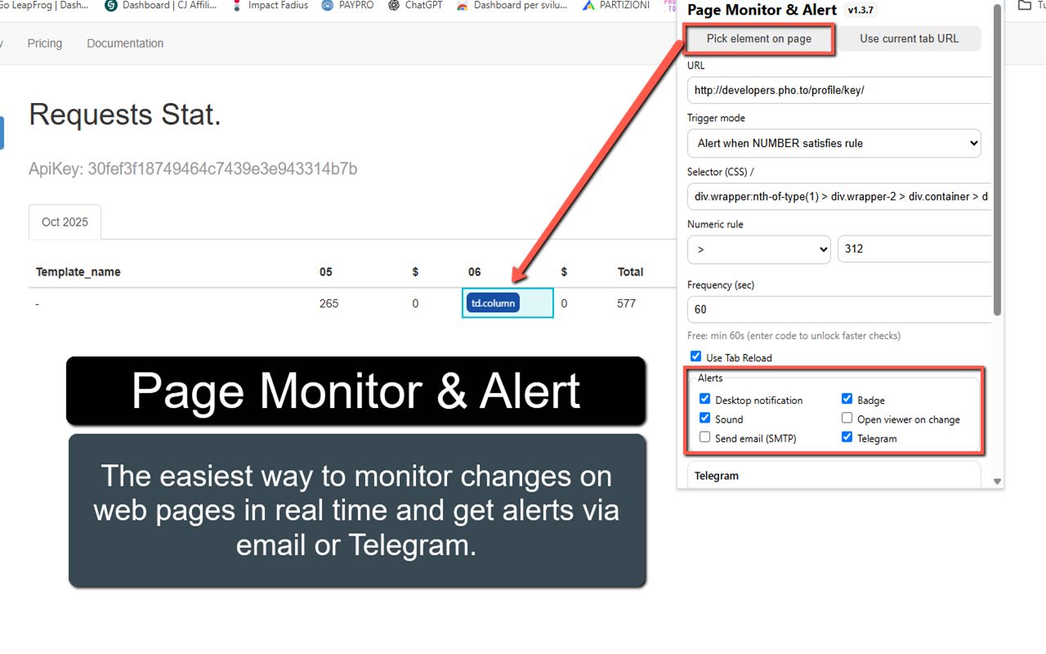Click the Pick element on page button
1046x654 pixels.
pyautogui.click(x=759, y=38)
